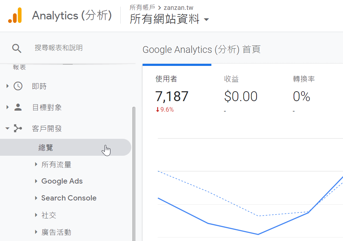Viewport: 343px width, 241px height.
Task: Select the 使用者 metric tab
Action: pos(177,93)
